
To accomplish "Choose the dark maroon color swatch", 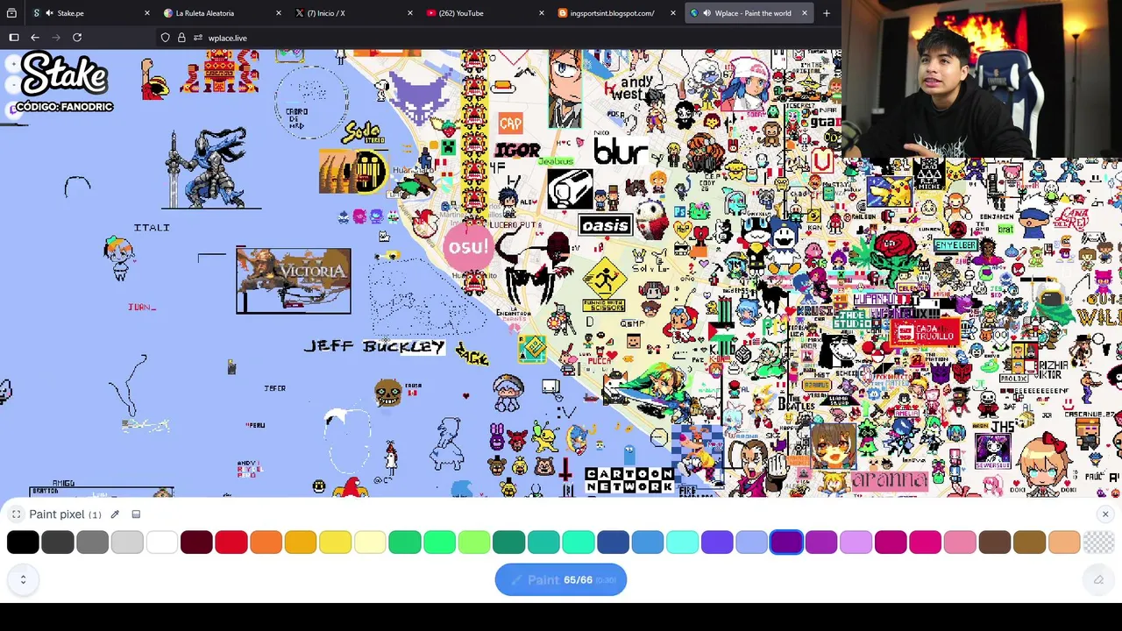I will tap(196, 542).
